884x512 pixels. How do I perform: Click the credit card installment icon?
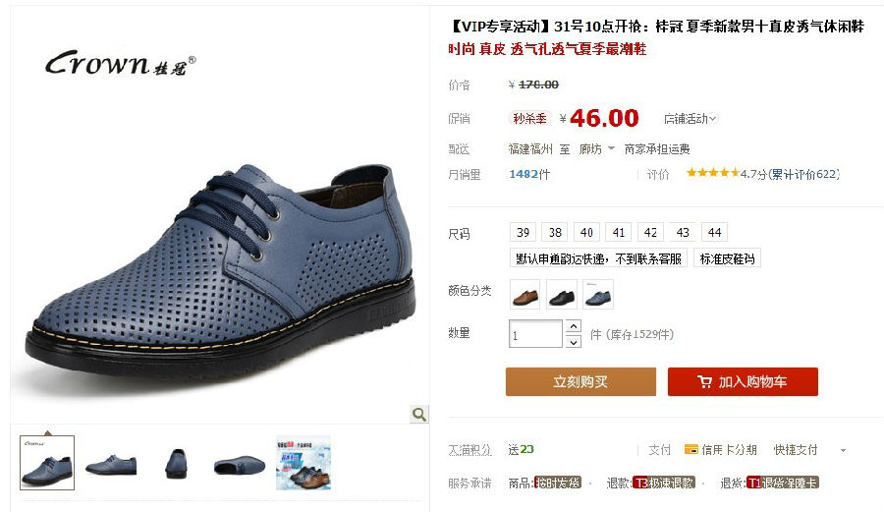point(691,449)
